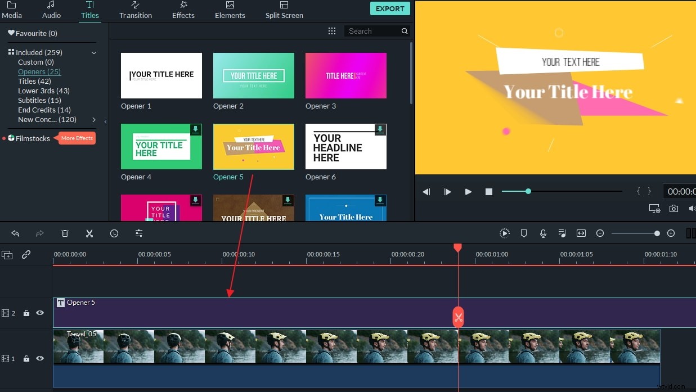696x392 pixels.
Task: Open the thumbnail grid view menu next to Search
Action: point(332,31)
